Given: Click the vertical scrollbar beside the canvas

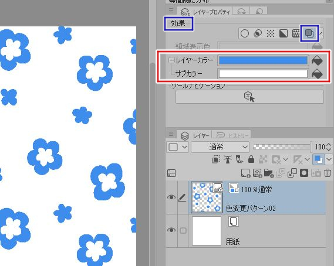Looking at the screenshot, I should tap(152, 163).
